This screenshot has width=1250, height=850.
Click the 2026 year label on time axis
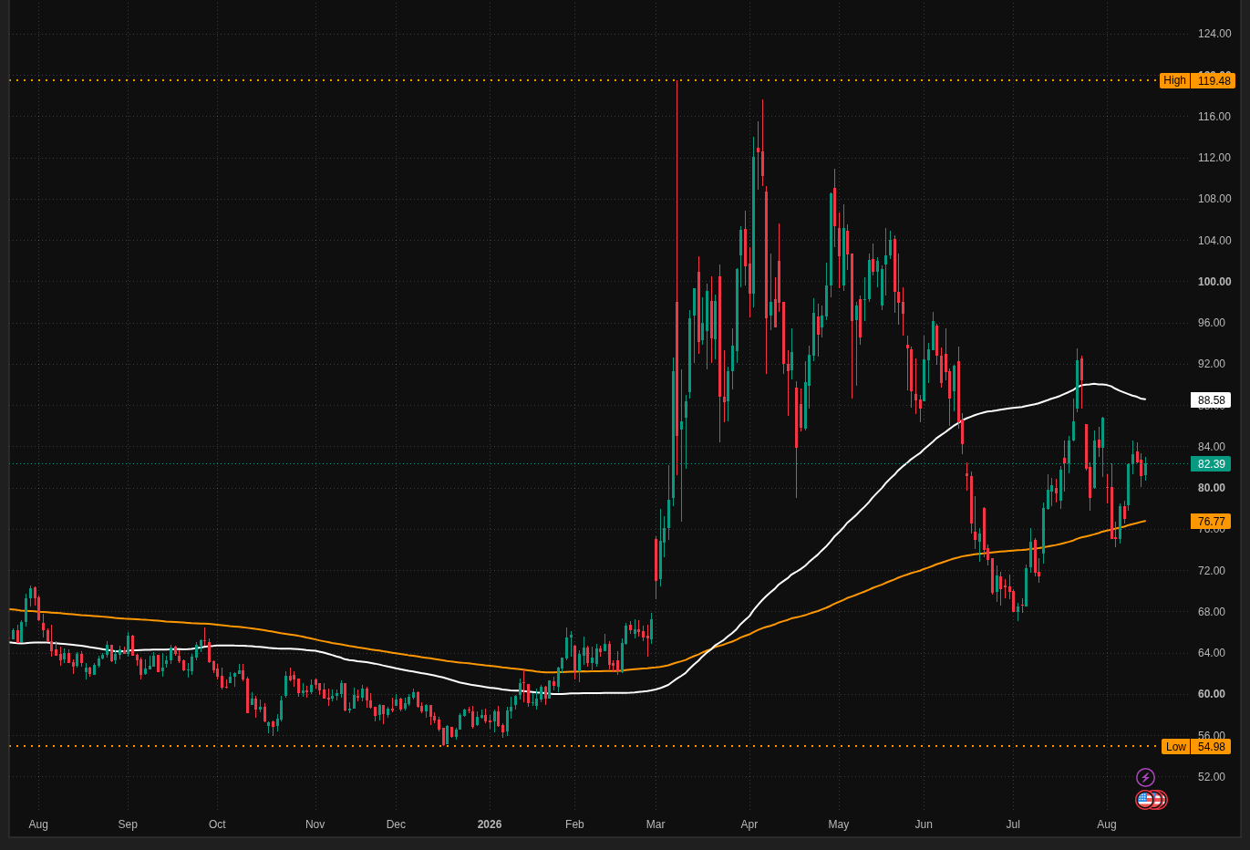pyautogui.click(x=490, y=824)
